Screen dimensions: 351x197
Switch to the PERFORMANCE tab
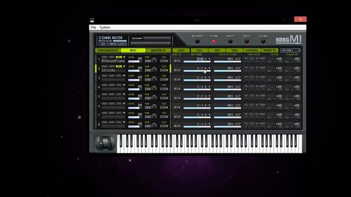tap(107, 50)
